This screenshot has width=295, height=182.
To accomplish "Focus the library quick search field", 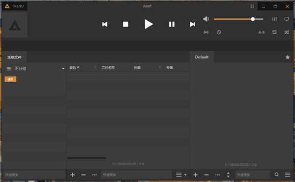I will pos(136,175).
